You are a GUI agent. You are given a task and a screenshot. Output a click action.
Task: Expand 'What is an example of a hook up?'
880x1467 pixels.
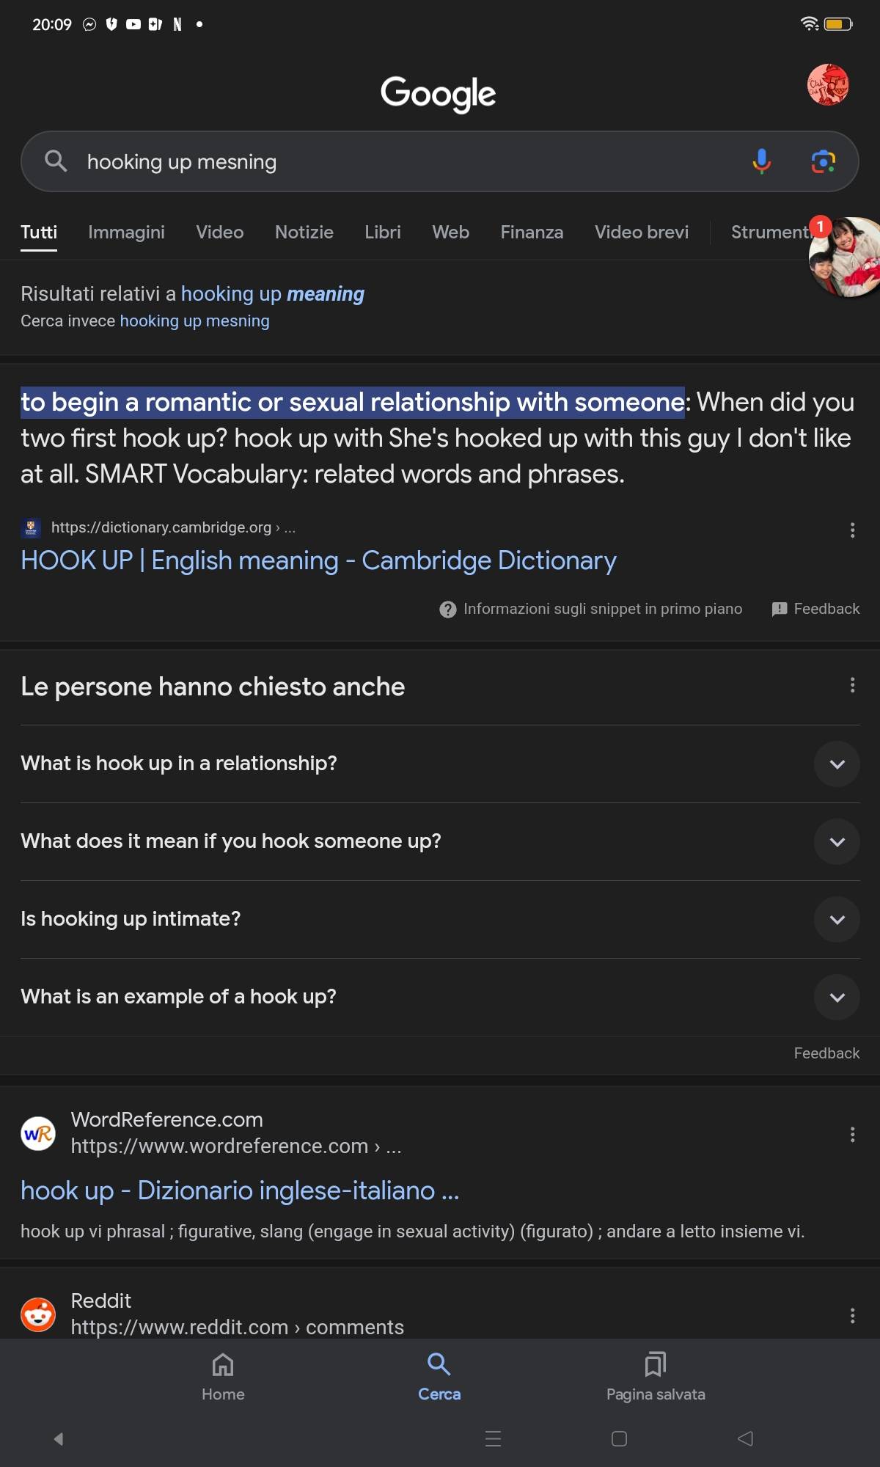pyautogui.click(x=440, y=997)
